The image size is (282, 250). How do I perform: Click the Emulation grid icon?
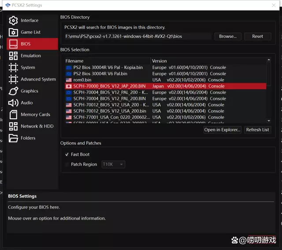(13, 55)
